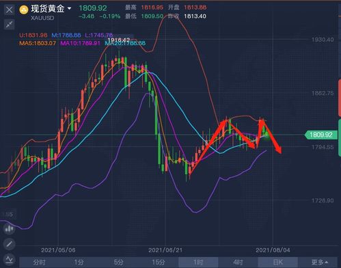The image size is (341, 268).
Task: Click the volume bars indicator icon
Action: (10, 228)
